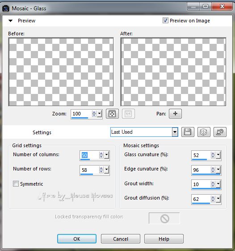Click the OK button

(77, 239)
